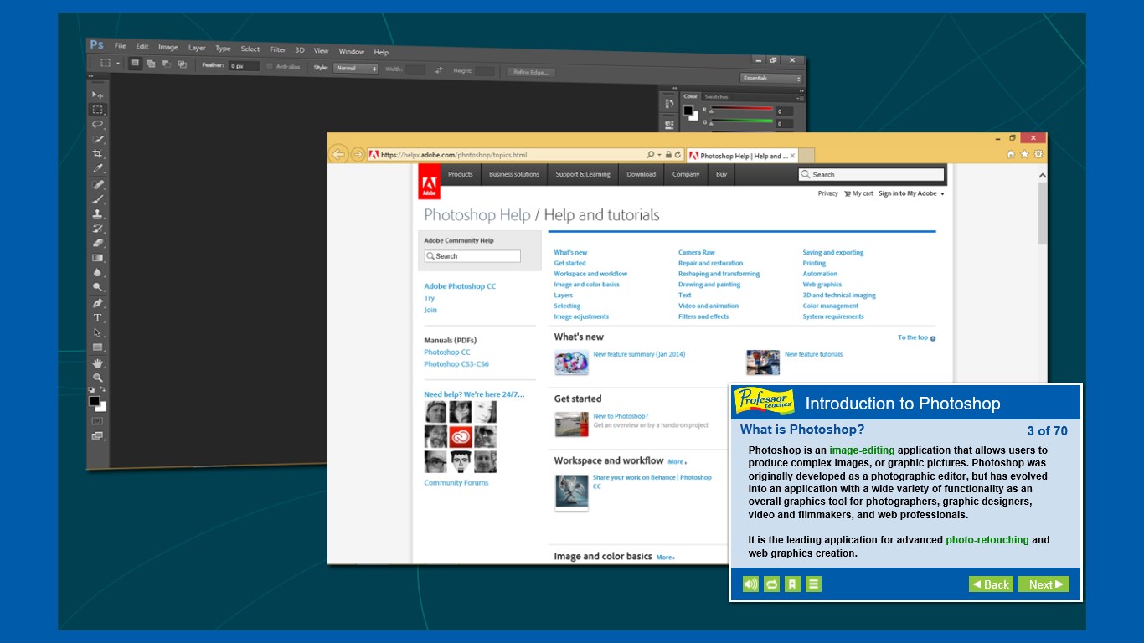Open the Color panel options menu
Viewport: 1144px width, 643px height.
[800, 97]
